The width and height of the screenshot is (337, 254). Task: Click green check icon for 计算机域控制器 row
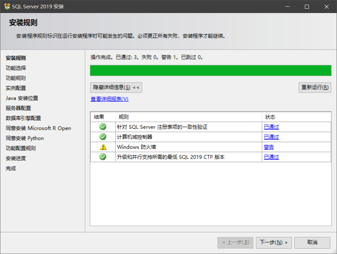click(103, 137)
